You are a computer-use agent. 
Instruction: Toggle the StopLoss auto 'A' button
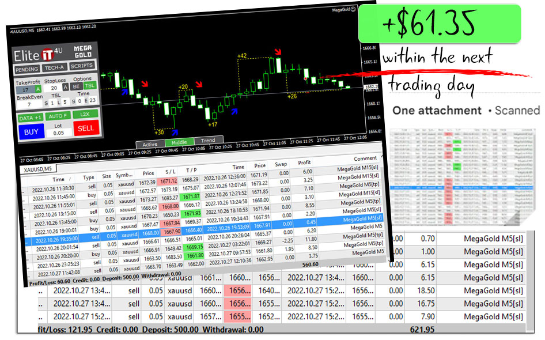tap(65, 87)
